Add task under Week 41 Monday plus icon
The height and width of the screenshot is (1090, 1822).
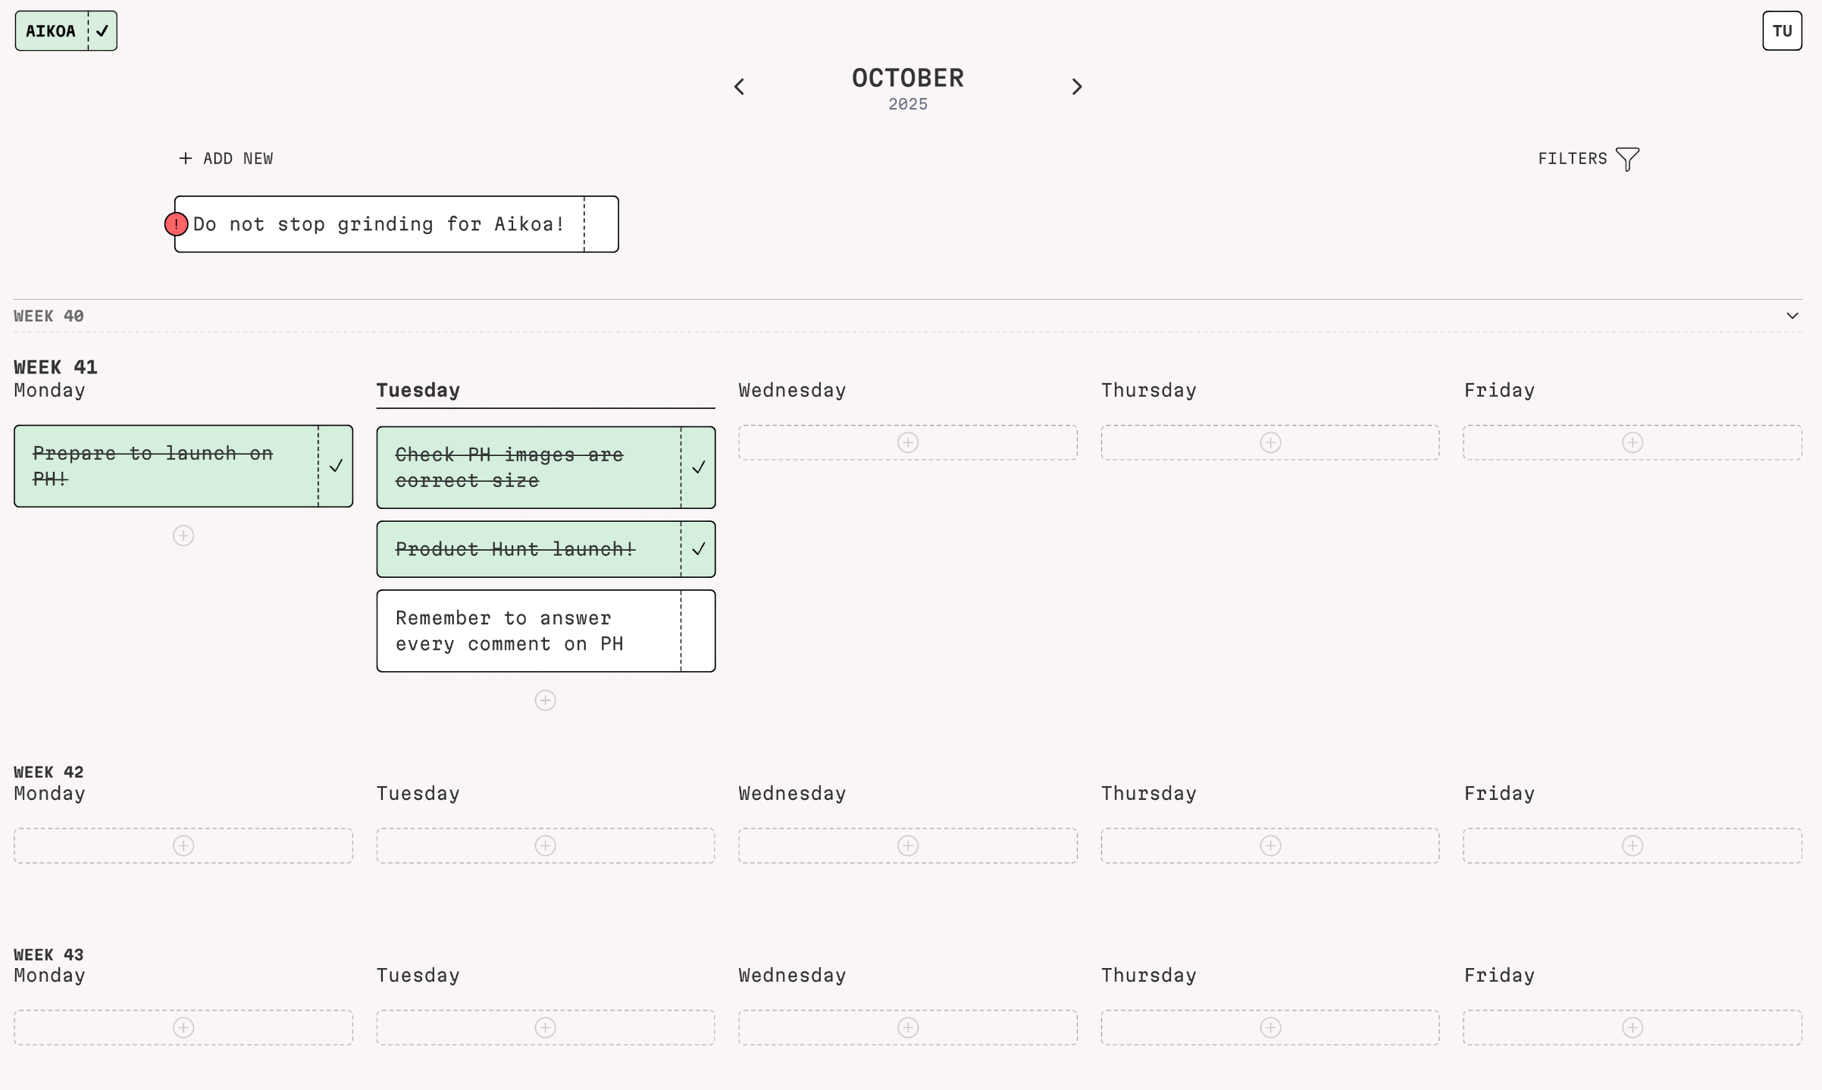pos(183,536)
